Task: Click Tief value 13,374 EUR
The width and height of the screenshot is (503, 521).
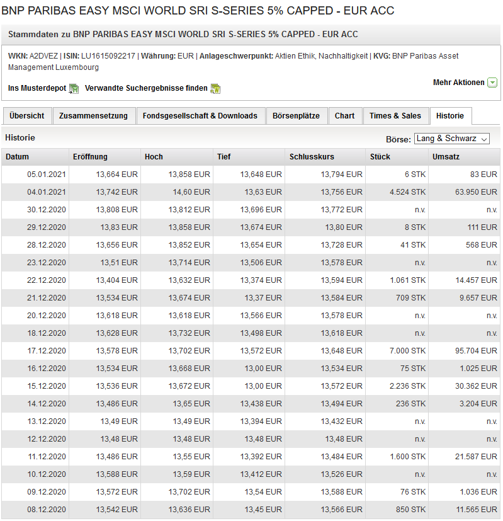Action: pos(261,280)
